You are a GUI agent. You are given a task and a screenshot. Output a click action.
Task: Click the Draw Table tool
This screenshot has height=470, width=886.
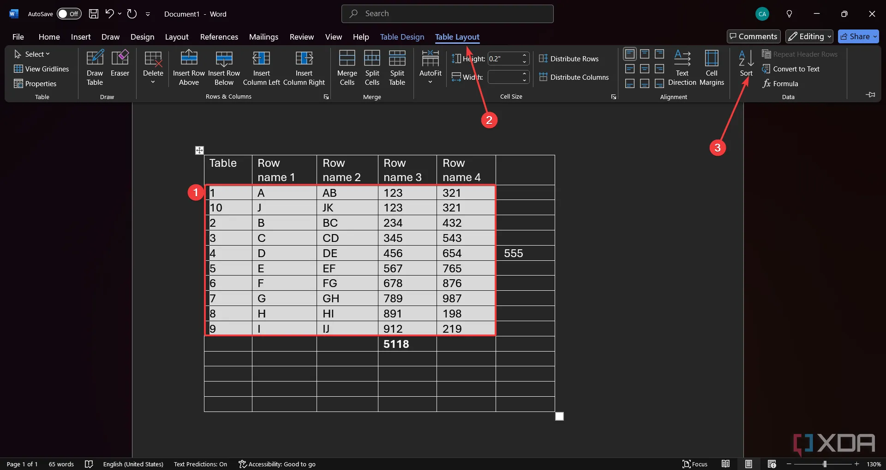95,68
